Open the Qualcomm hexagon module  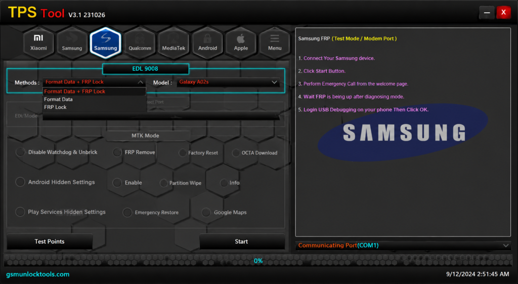pos(140,43)
